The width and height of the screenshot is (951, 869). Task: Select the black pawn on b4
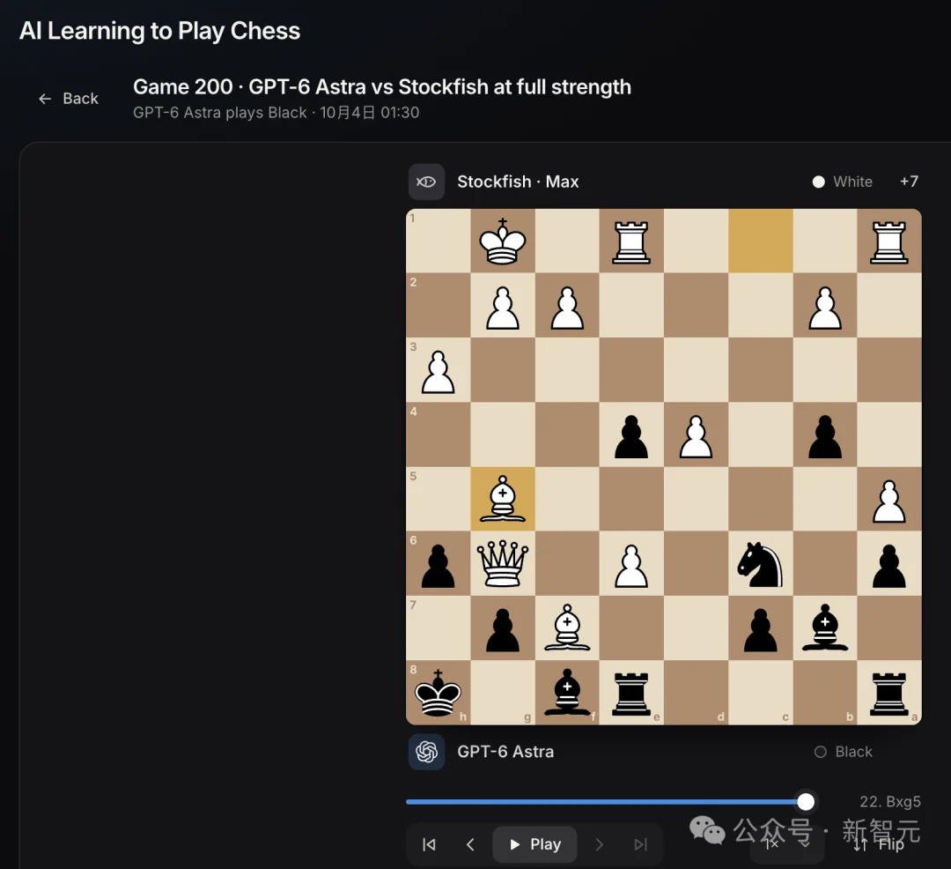click(x=825, y=436)
